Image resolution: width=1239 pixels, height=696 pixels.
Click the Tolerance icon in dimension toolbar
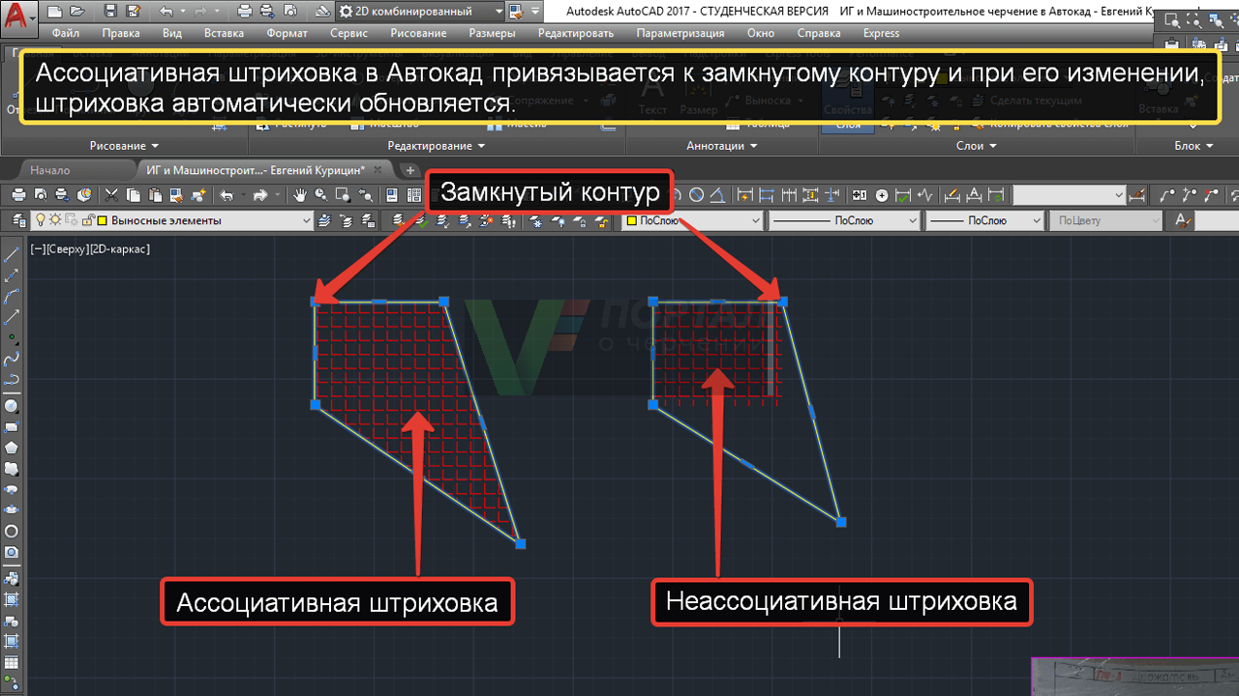pyautogui.click(x=860, y=195)
